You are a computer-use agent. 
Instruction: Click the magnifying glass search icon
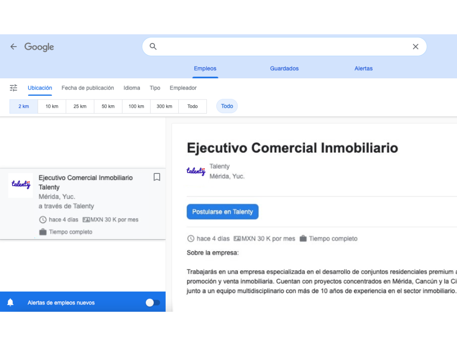[153, 46]
